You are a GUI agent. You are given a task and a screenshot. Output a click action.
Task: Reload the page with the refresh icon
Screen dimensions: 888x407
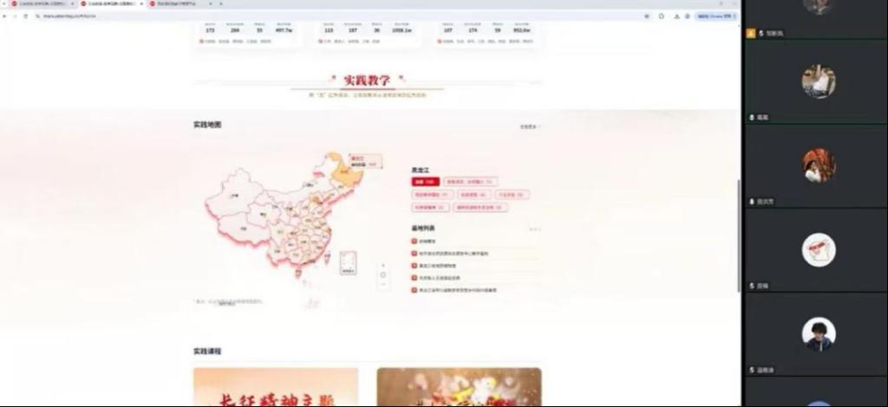pos(25,16)
